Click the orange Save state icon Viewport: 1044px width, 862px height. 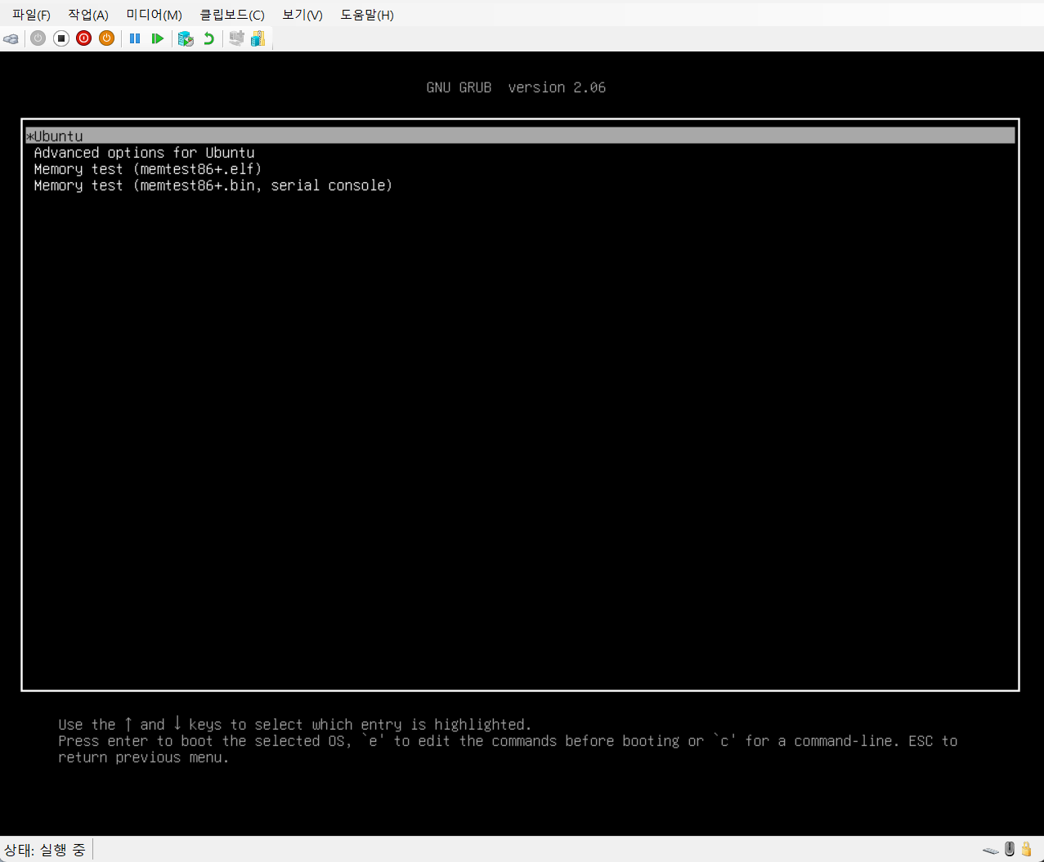click(106, 38)
